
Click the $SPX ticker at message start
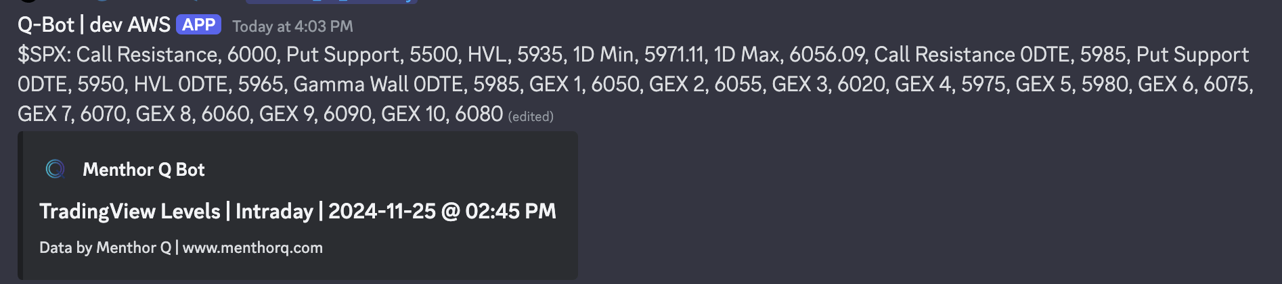click(43, 55)
